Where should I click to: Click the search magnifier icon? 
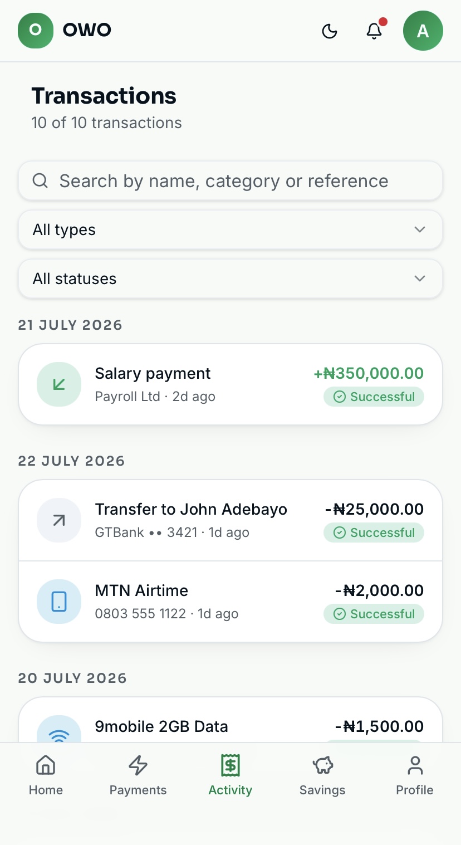coord(40,180)
